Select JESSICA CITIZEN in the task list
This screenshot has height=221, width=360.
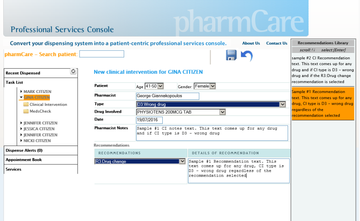[39, 129]
